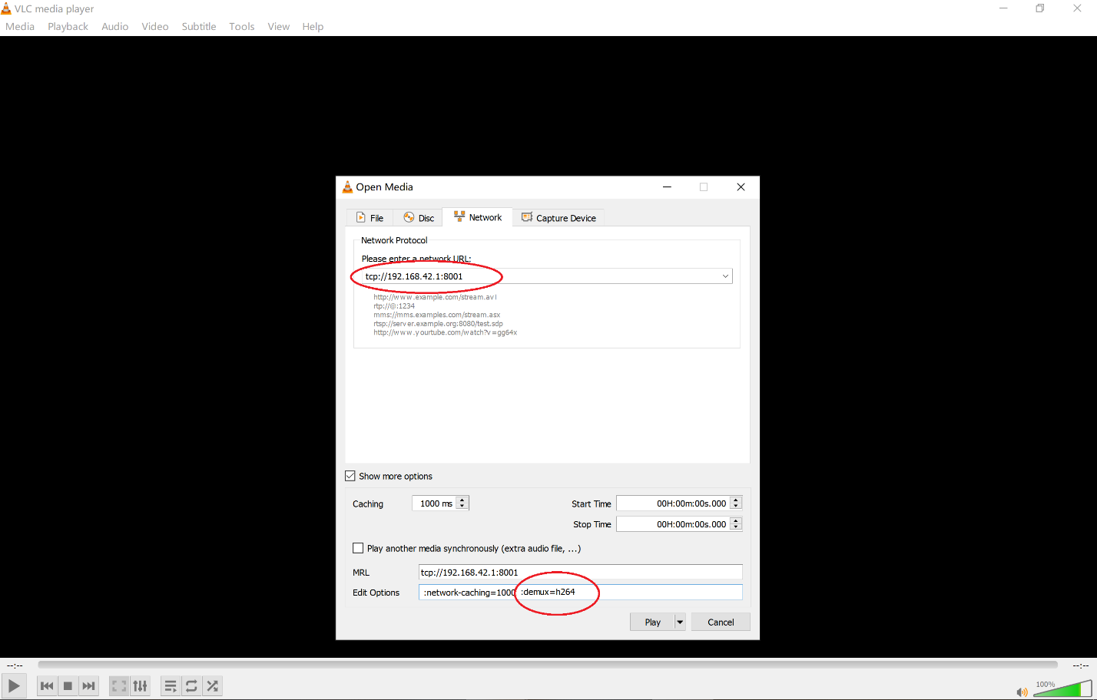Close the Open Media dialog
Viewport: 1097px width, 700px height.
point(741,187)
